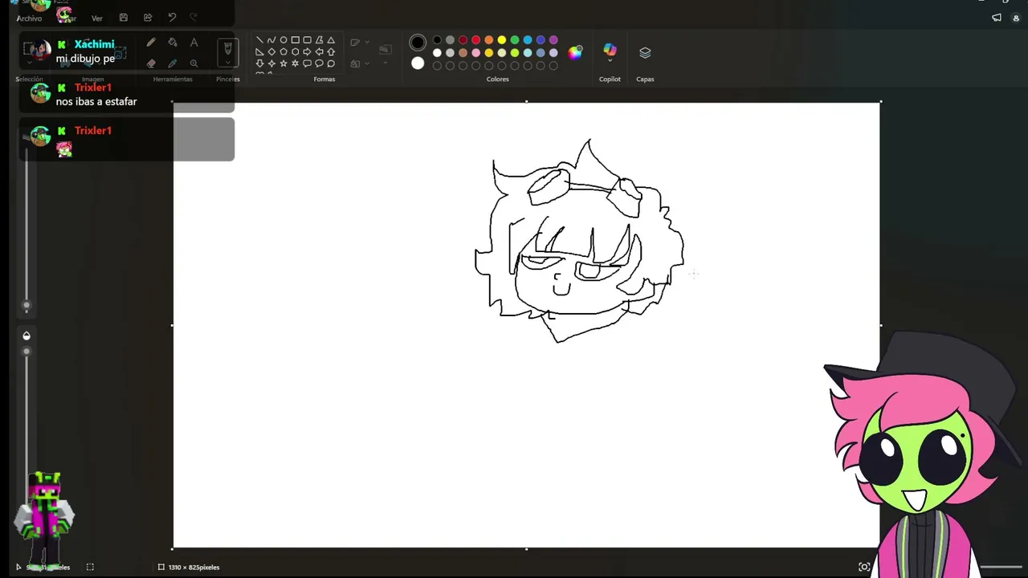
Task: Choose the Rectangle shape
Action: 296,40
